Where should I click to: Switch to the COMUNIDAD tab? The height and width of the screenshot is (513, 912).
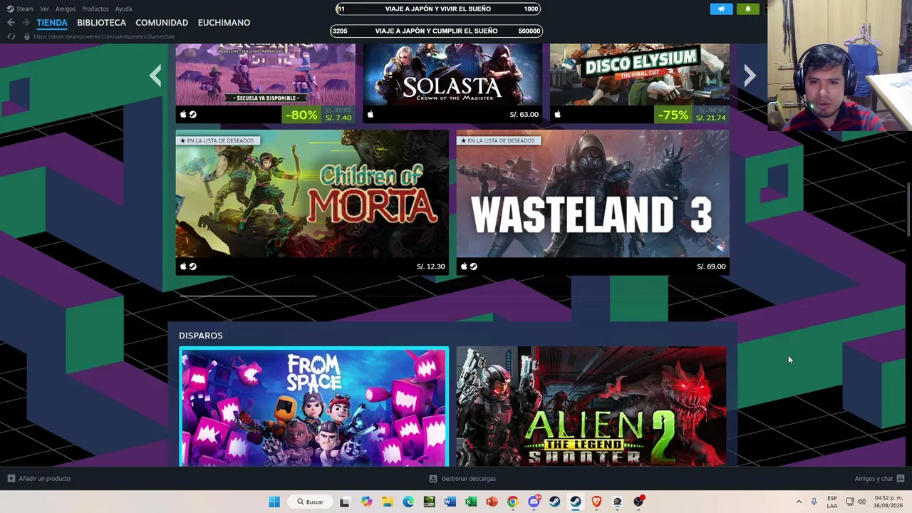click(162, 23)
